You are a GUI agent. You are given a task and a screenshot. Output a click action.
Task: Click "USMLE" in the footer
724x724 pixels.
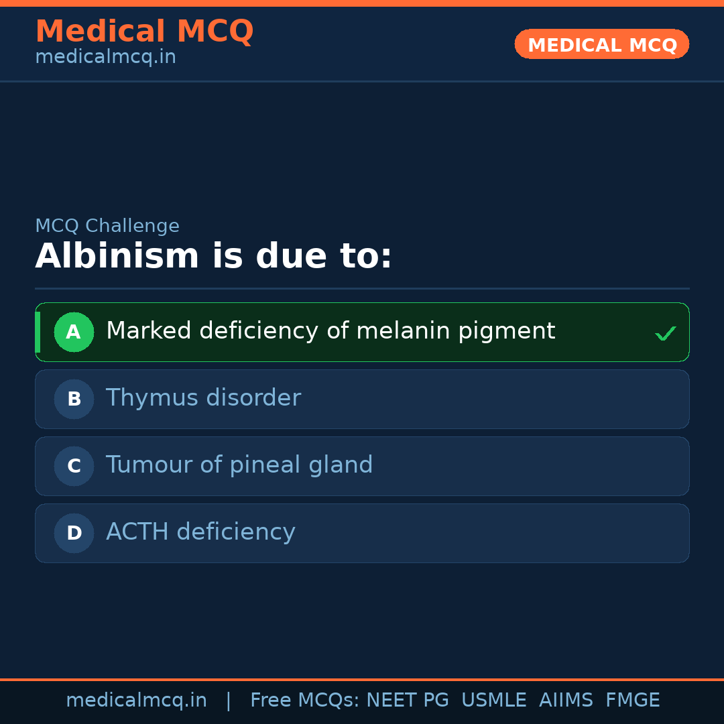click(493, 701)
